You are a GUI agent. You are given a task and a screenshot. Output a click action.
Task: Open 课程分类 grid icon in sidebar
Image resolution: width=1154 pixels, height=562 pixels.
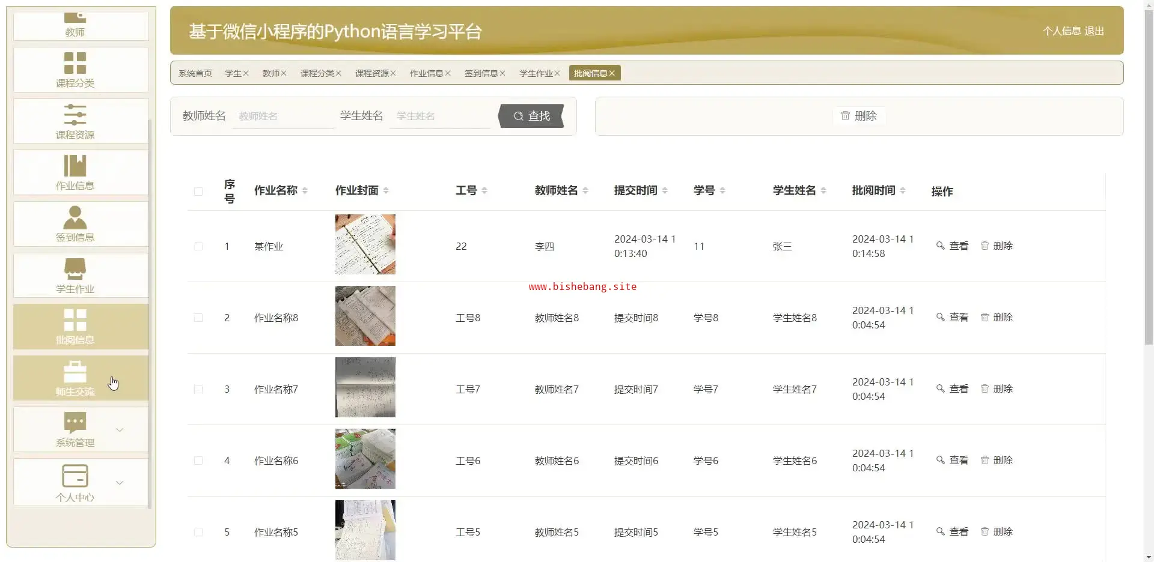(x=75, y=63)
